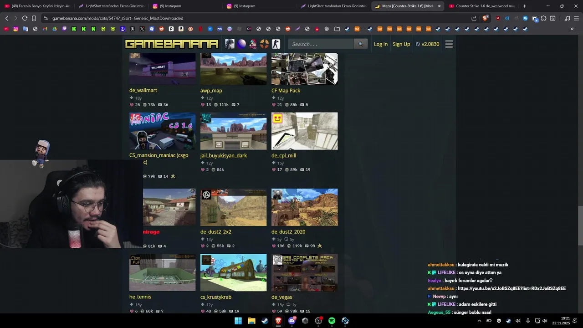
Task: Open the de_dust2_2x2 link
Action: (216, 231)
